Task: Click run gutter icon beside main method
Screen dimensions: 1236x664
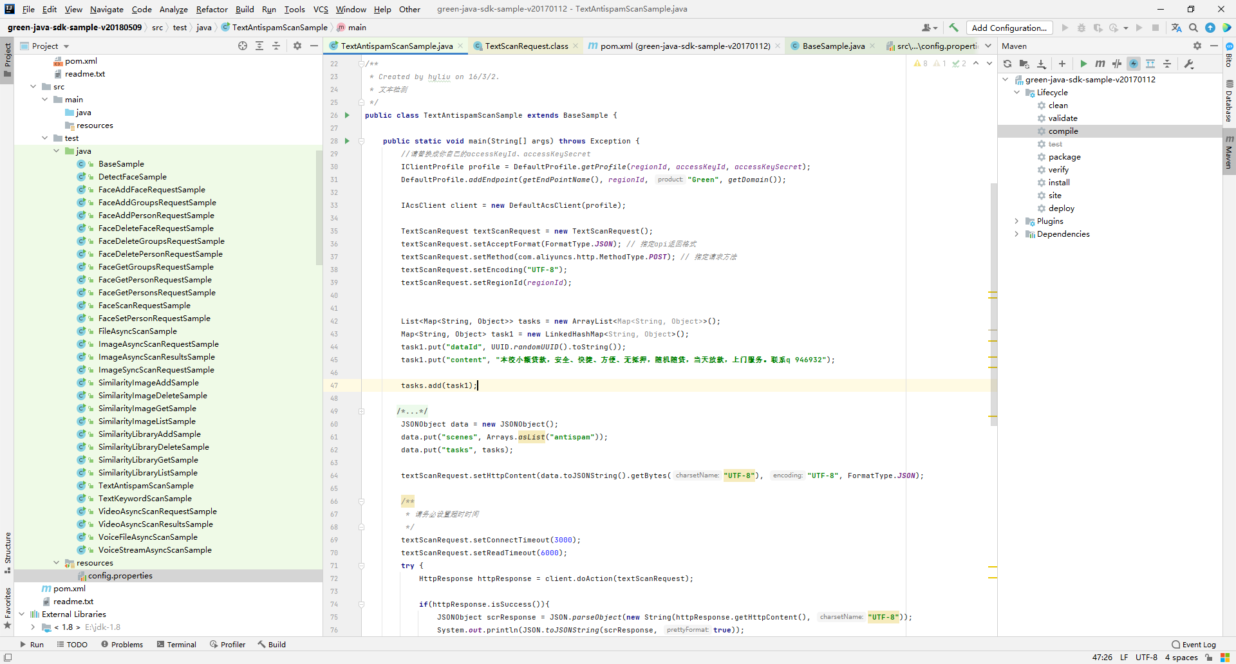Action: [347, 141]
